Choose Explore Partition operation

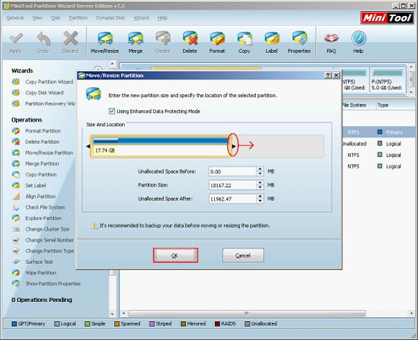[37, 218]
